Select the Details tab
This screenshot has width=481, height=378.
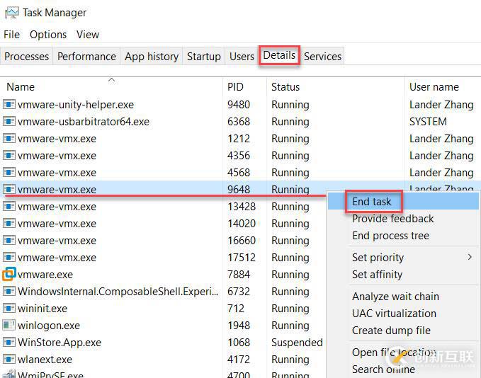tap(279, 55)
